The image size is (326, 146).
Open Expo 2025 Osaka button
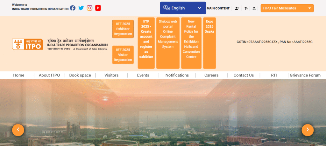coord(209,43)
